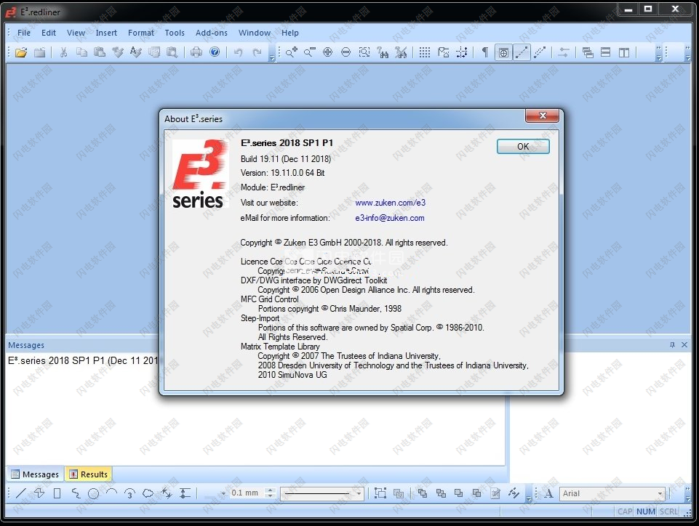The image size is (699, 526).
Task: Pin the Messages panel
Action: (672, 344)
